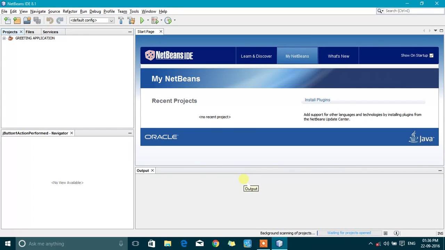Select the GREETING APPLICATION project

click(35, 38)
